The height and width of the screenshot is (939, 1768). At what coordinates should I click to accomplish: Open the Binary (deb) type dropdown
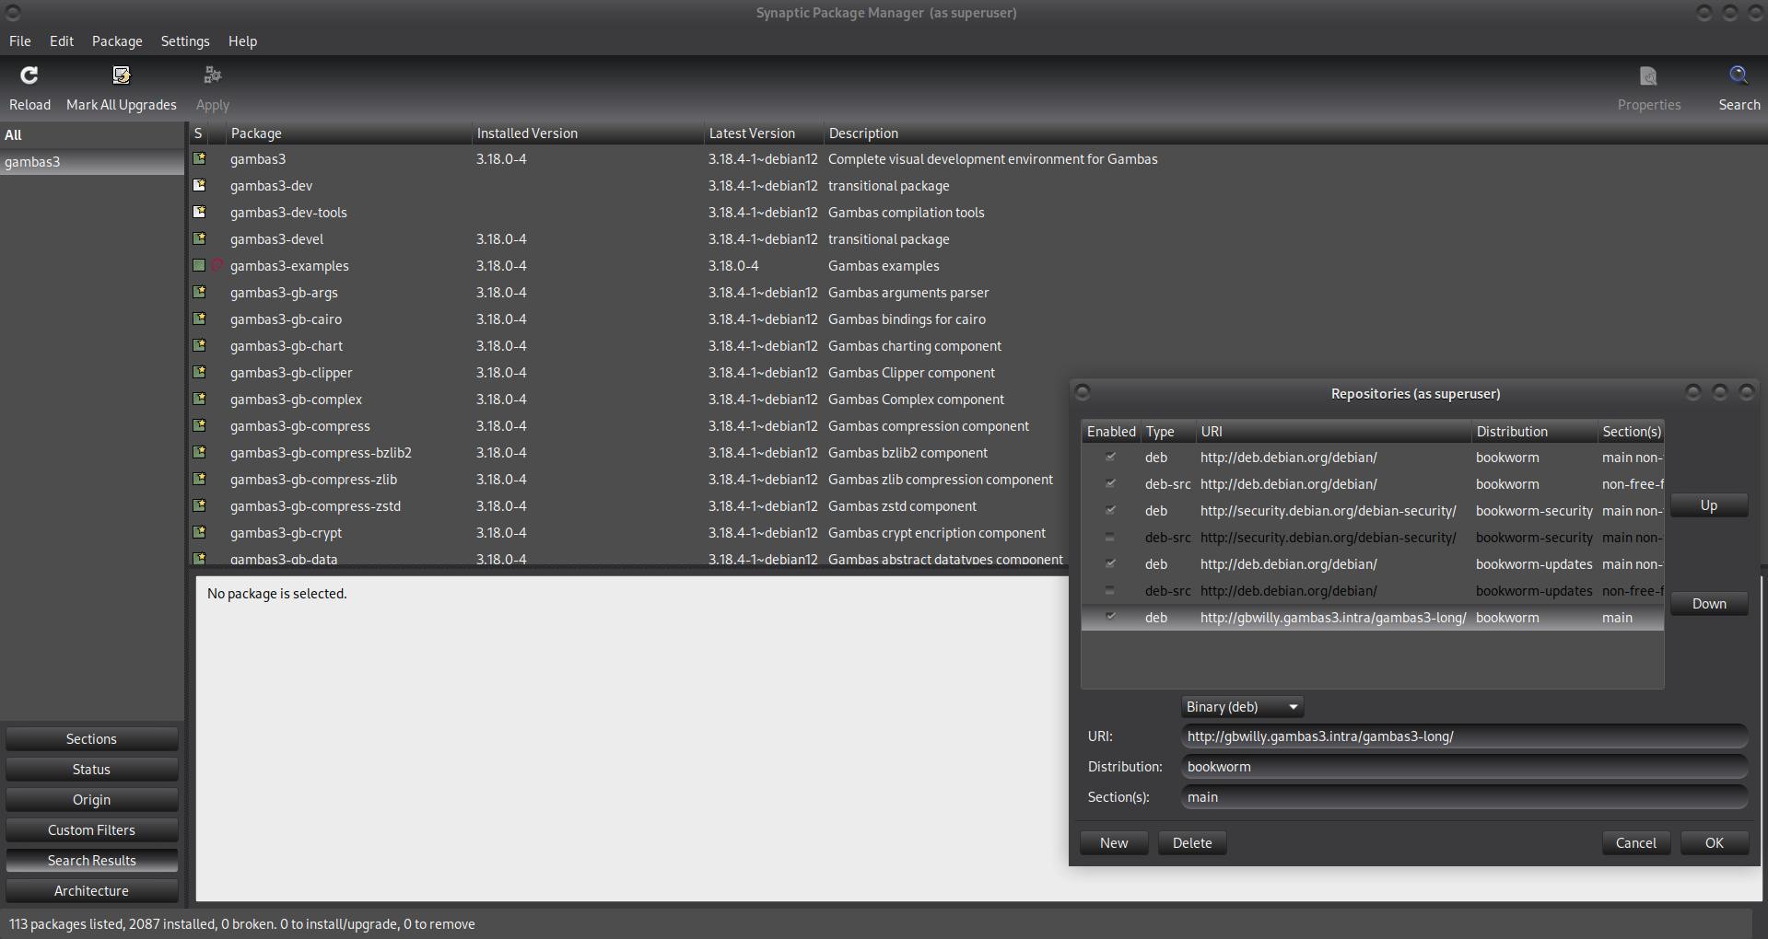1242,707
